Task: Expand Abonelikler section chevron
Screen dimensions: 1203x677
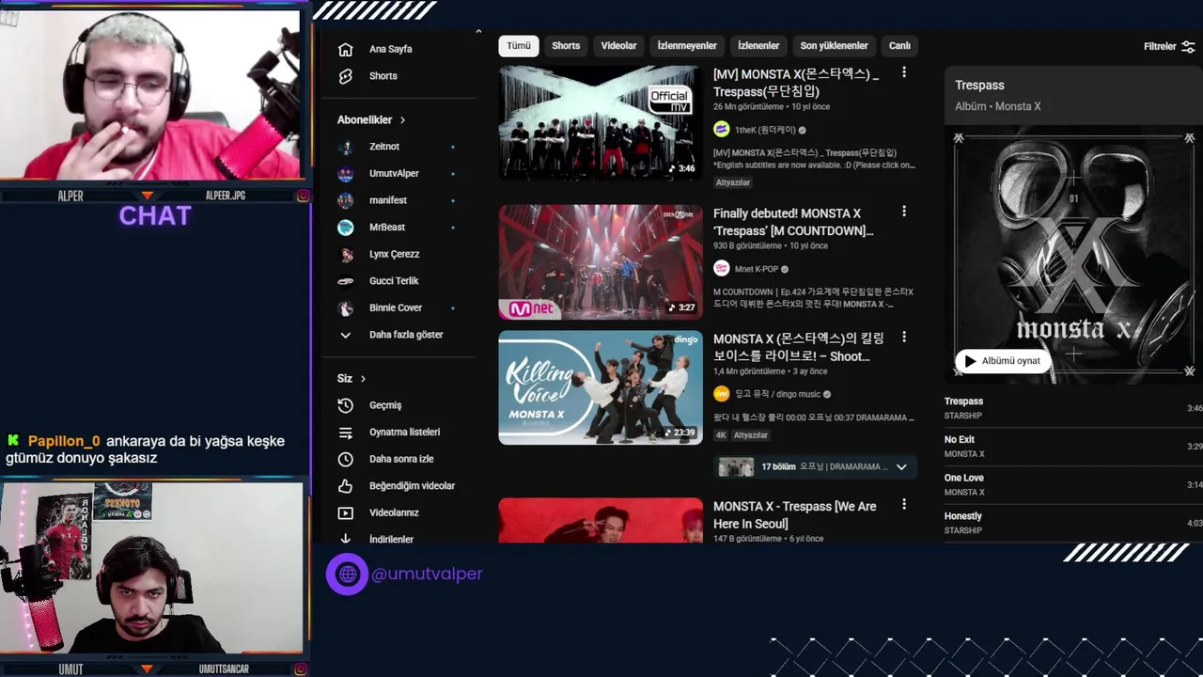Action: pos(402,120)
